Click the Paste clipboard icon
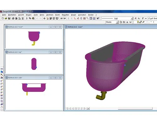This screenshot has width=157, height=121. [33, 19]
